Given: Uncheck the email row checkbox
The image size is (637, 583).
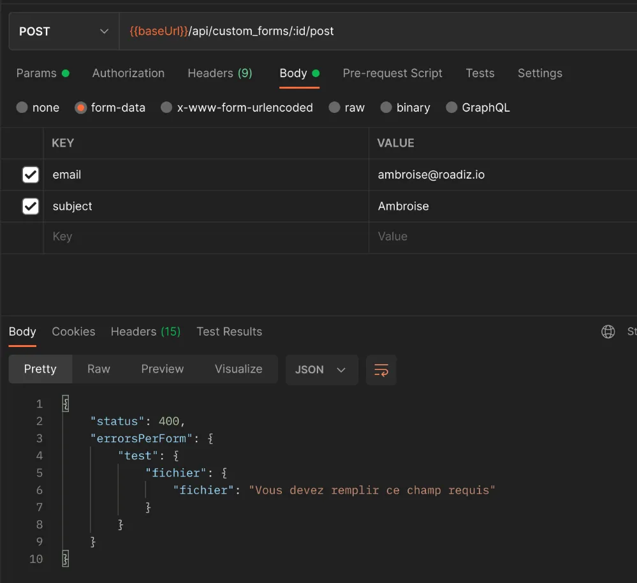Looking at the screenshot, I should (31, 175).
